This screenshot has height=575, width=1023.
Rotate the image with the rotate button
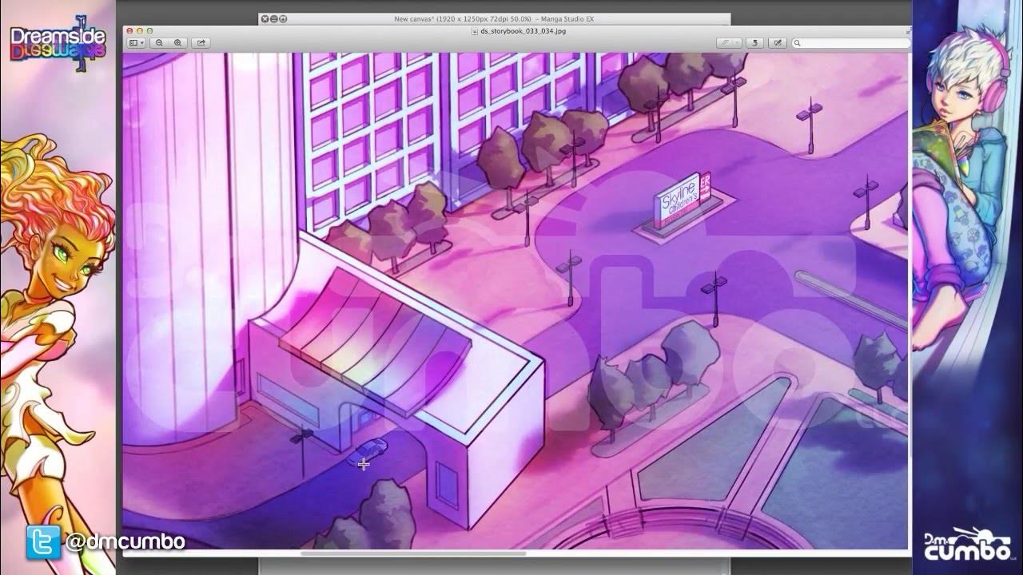[x=754, y=42]
